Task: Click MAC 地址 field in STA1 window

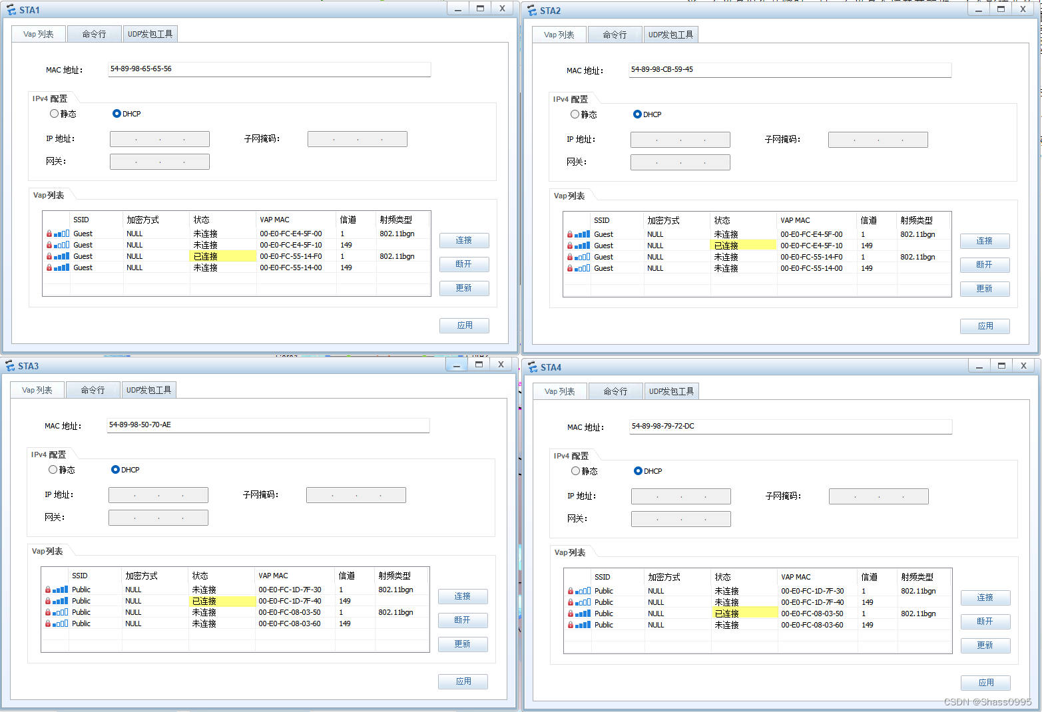Action: [270, 69]
